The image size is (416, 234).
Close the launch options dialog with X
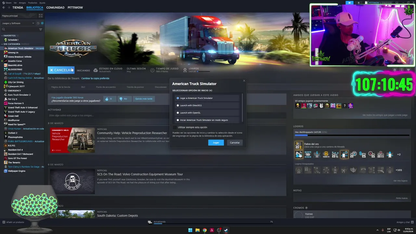244,81
